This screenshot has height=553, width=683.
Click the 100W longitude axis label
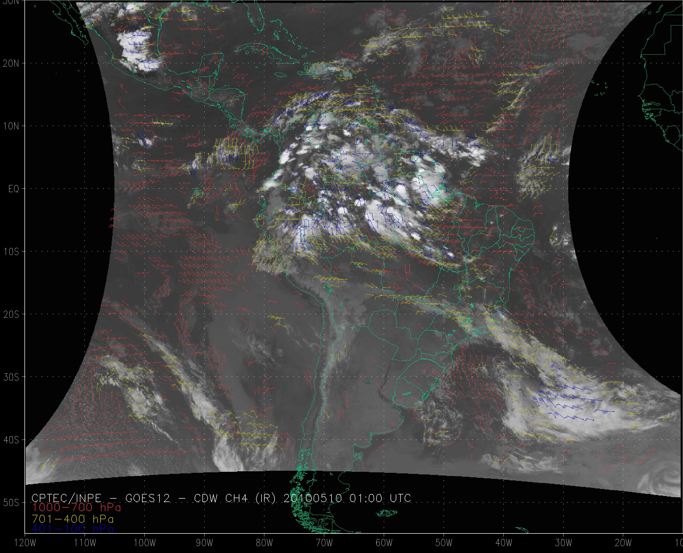tap(145, 543)
